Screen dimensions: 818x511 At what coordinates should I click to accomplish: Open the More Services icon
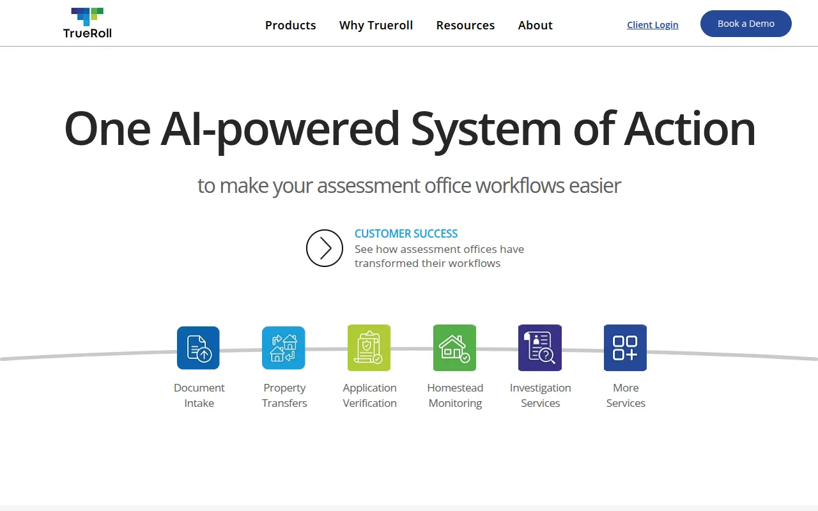coord(625,348)
